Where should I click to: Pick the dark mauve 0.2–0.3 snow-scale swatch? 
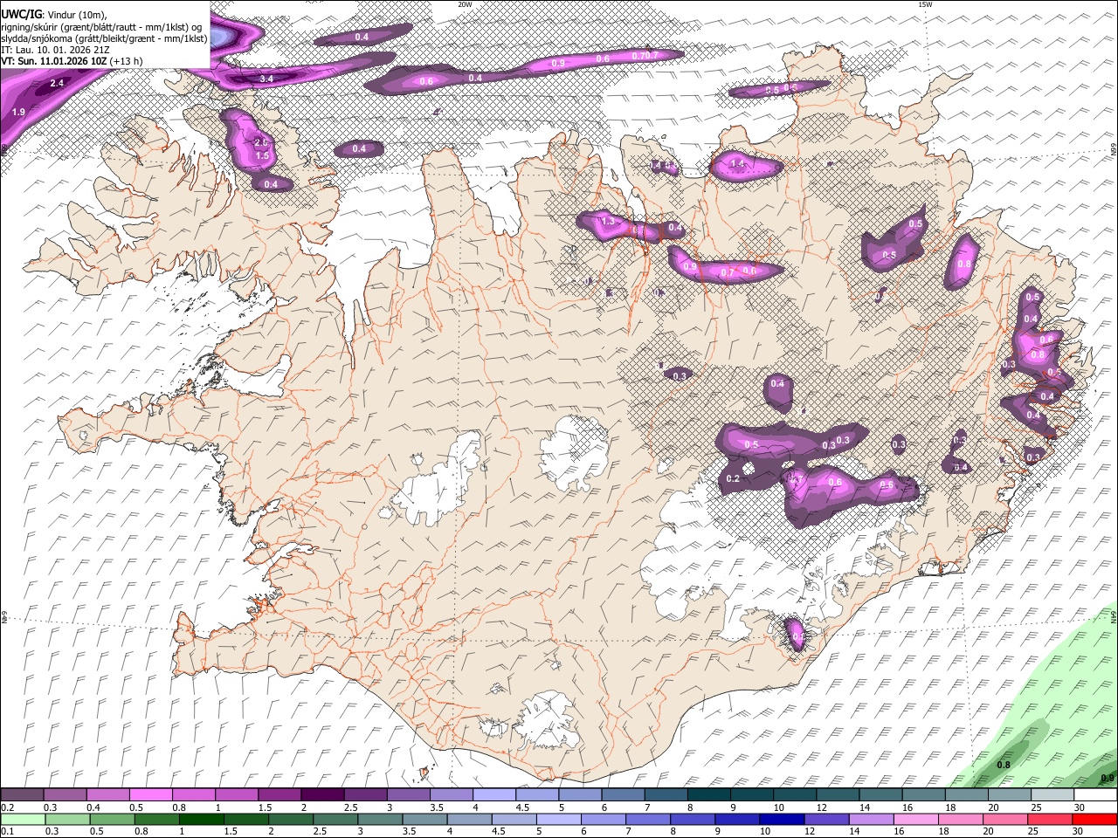click(x=22, y=794)
